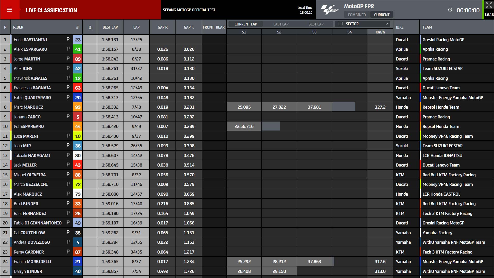
Task: Click Morbidelli's S3 time 37.863
Action: pyautogui.click(x=314, y=262)
